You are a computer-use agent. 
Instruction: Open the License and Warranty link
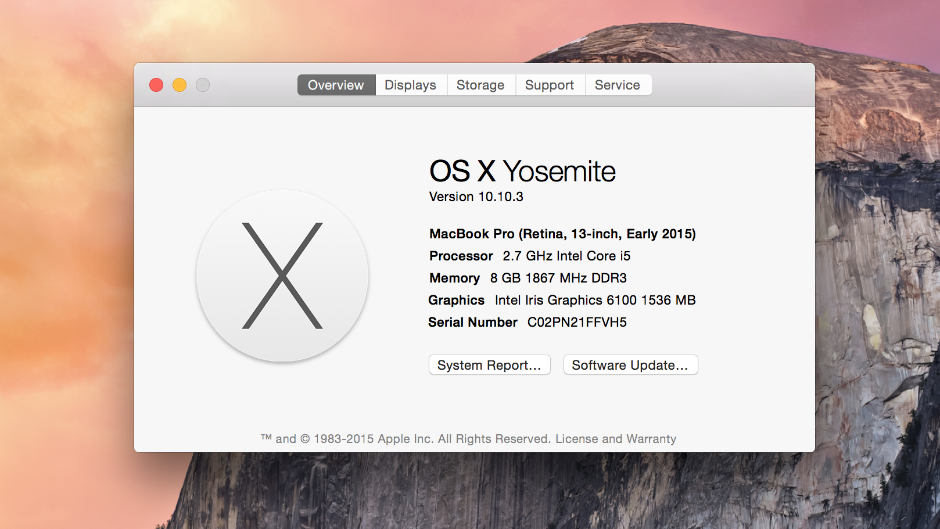616,439
